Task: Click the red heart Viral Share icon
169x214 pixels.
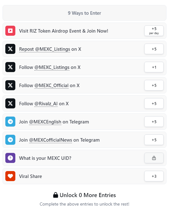Action: (10, 176)
